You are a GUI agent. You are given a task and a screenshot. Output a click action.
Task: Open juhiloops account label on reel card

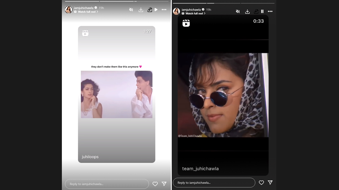(90, 157)
